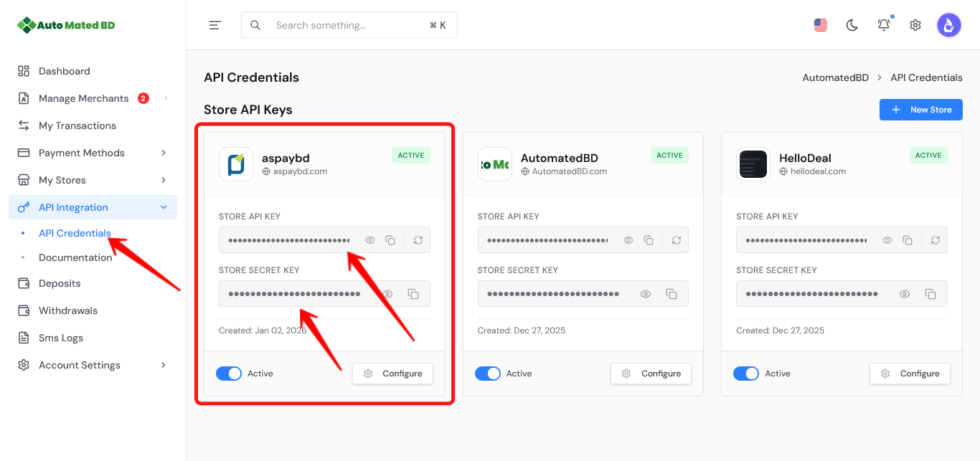This screenshot has height=461, width=980.
Task: Collapse sidebar with hamburger menu icon
Action: [215, 25]
